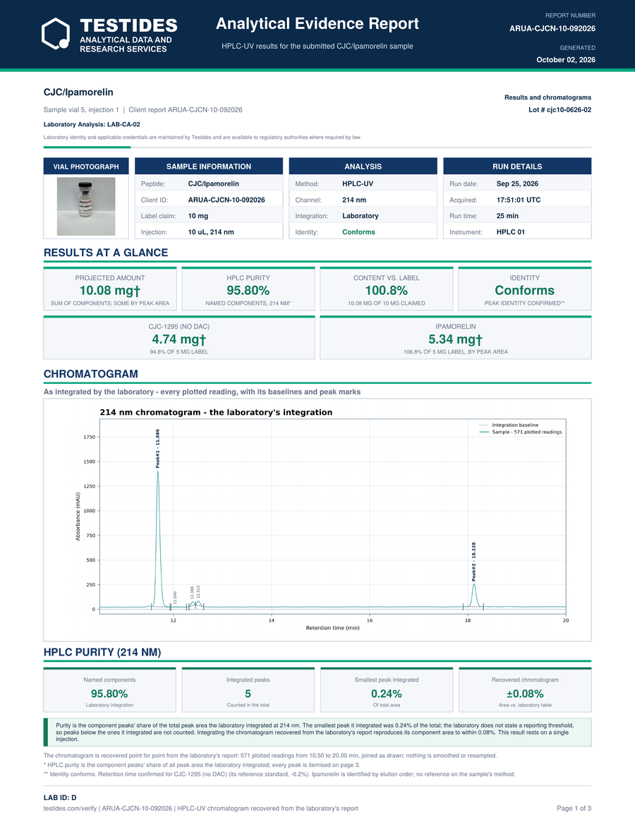The width and height of the screenshot is (635, 822).
Task: Click the CJC/Ipamorelin page title
Action: point(78,92)
